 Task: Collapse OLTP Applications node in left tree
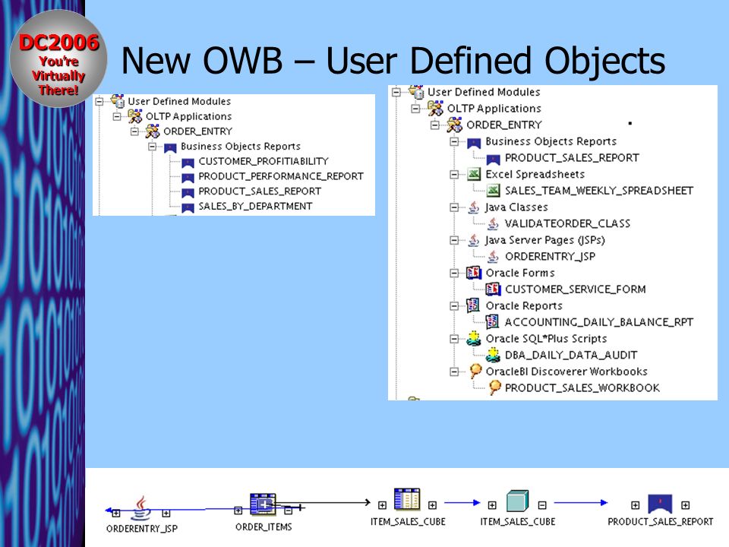pos(117,116)
